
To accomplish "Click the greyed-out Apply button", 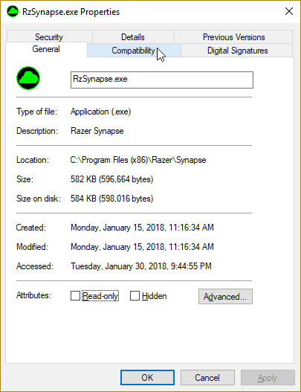I will point(268,378).
